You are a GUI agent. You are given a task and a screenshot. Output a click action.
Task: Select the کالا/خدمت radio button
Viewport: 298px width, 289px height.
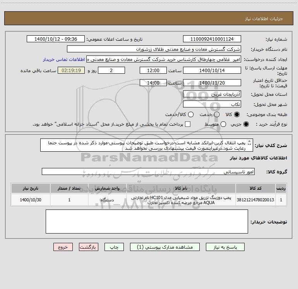tap(191, 114)
